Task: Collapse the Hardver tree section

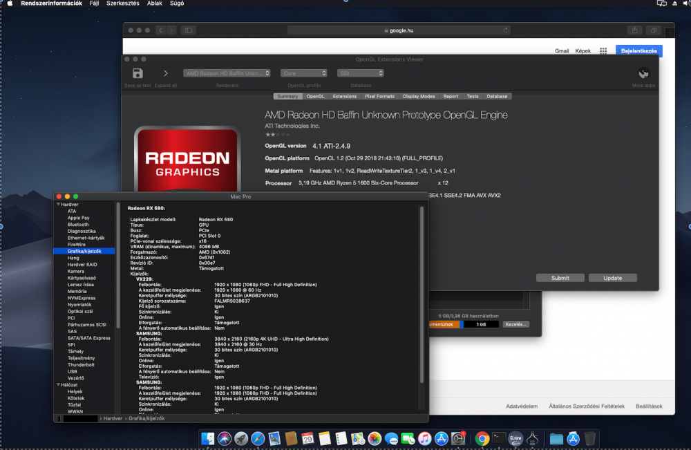Action: (x=58, y=205)
